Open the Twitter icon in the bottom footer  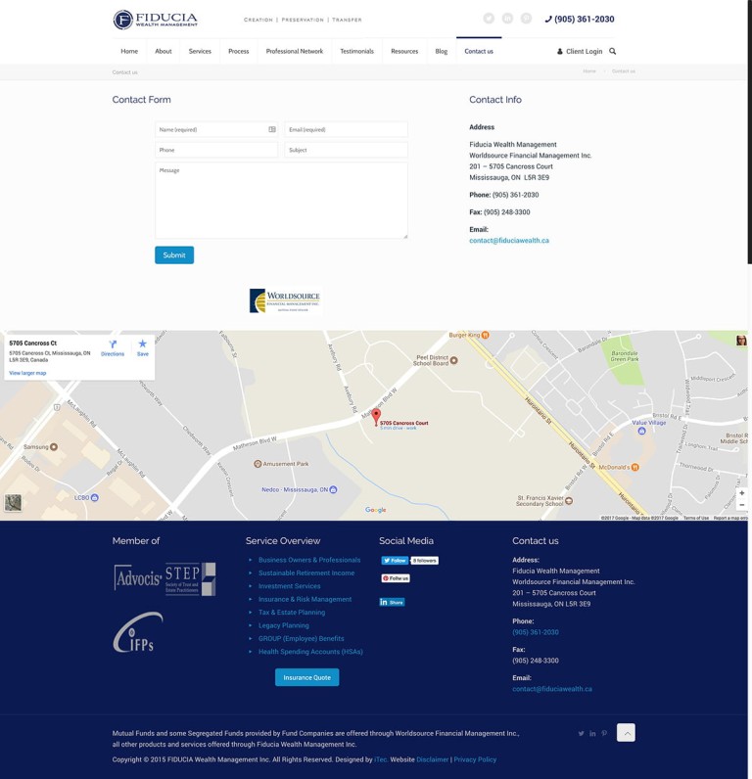pos(581,733)
